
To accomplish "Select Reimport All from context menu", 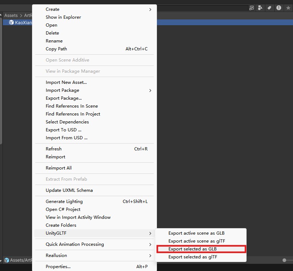I will tap(58, 168).
